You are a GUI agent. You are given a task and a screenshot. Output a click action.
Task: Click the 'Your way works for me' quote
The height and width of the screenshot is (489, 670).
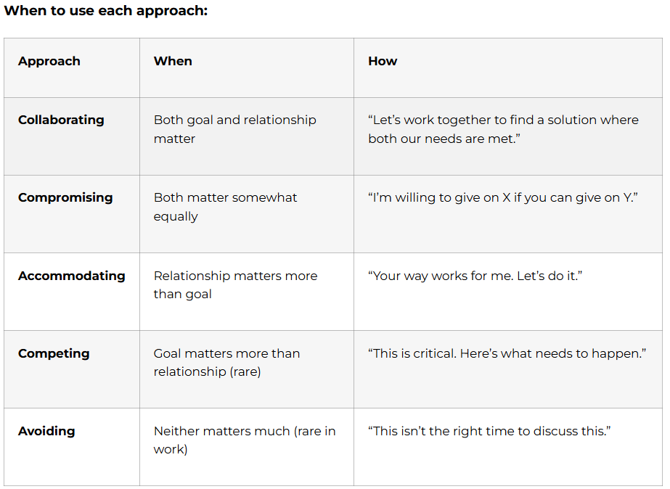pos(475,276)
